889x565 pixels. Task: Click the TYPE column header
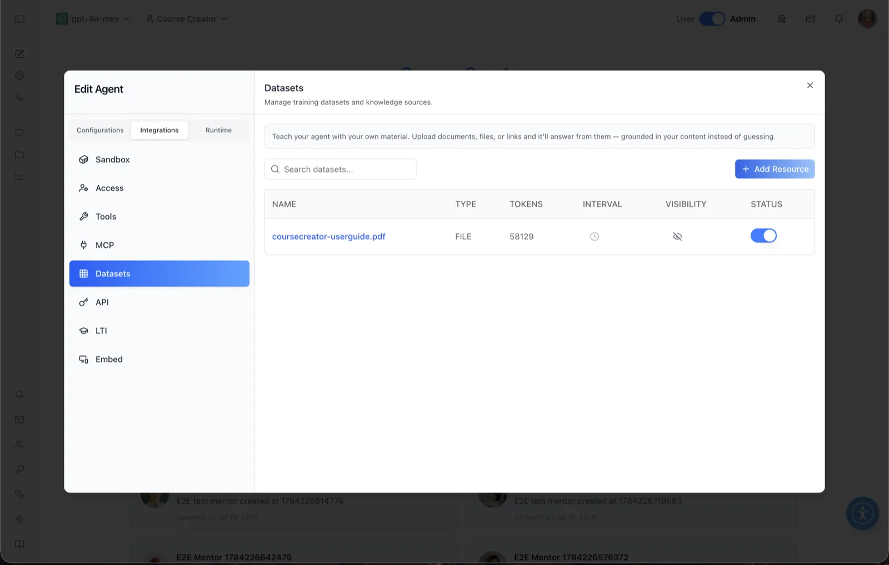coord(466,204)
